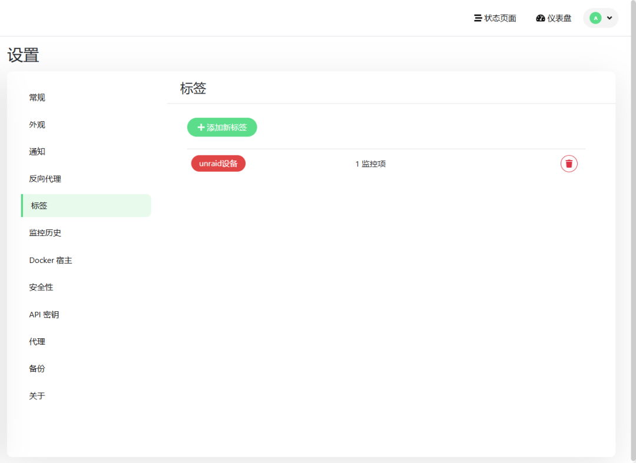This screenshot has width=636, height=463.
Task: Open 监控历史 settings
Action: [x=45, y=233]
